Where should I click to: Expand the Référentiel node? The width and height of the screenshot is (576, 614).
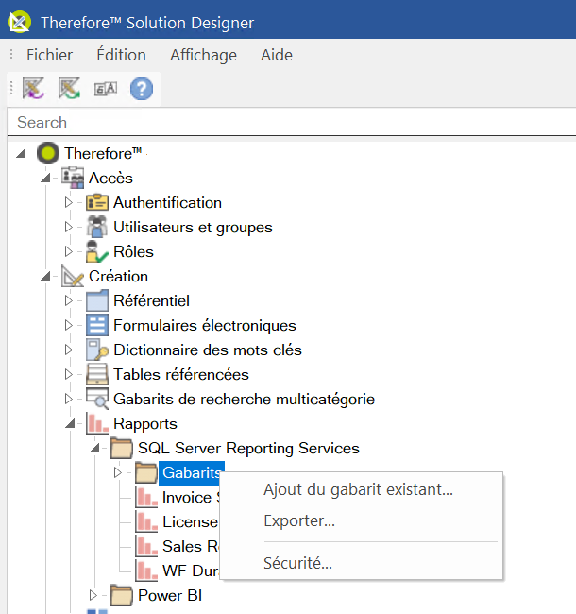pyautogui.click(x=69, y=300)
